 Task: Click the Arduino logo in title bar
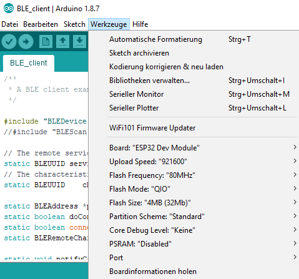[x=9, y=9]
